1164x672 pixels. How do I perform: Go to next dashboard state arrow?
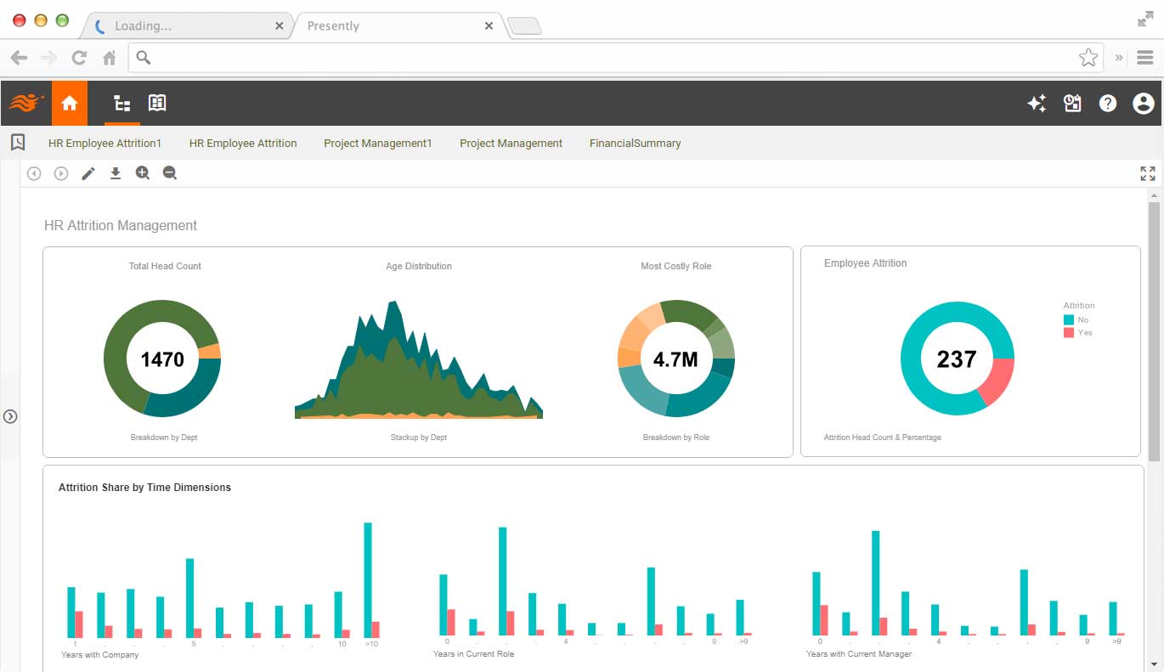(x=61, y=173)
